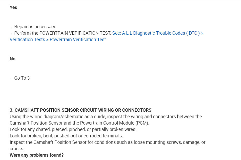The height and width of the screenshot is (160, 241).
Task: Click the line about chafed, pierced, pinched wires
Action: (73, 129)
